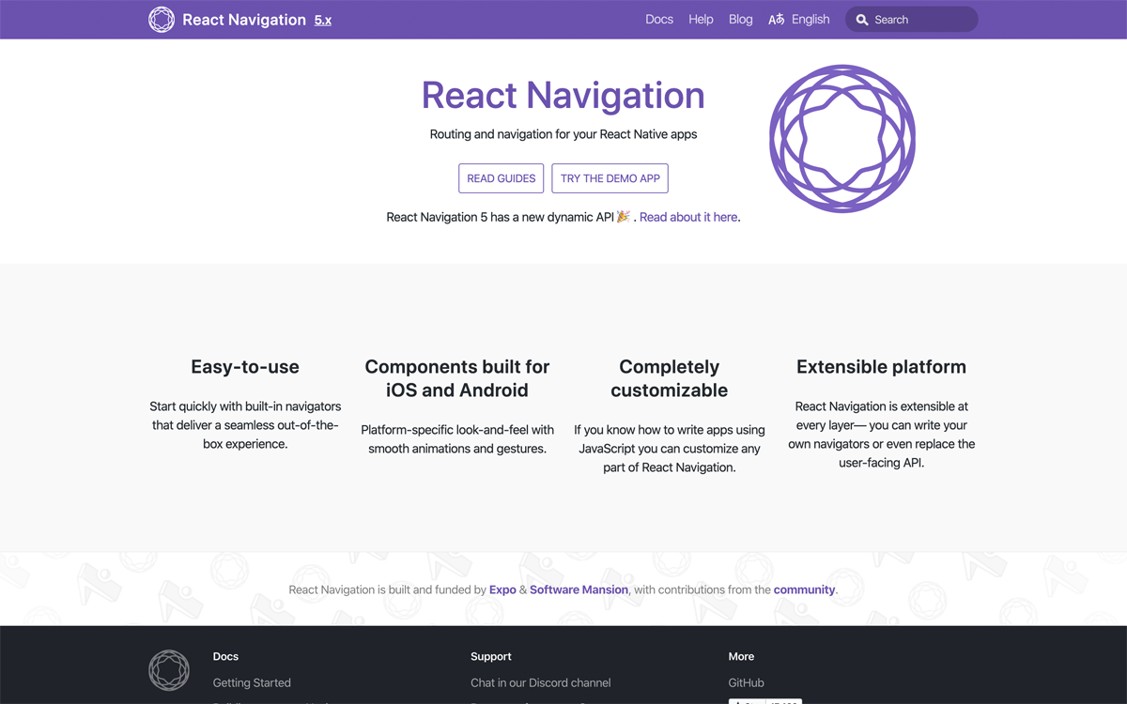Focus the Search input field
This screenshot has width=1127, height=704.
[x=912, y=20]
